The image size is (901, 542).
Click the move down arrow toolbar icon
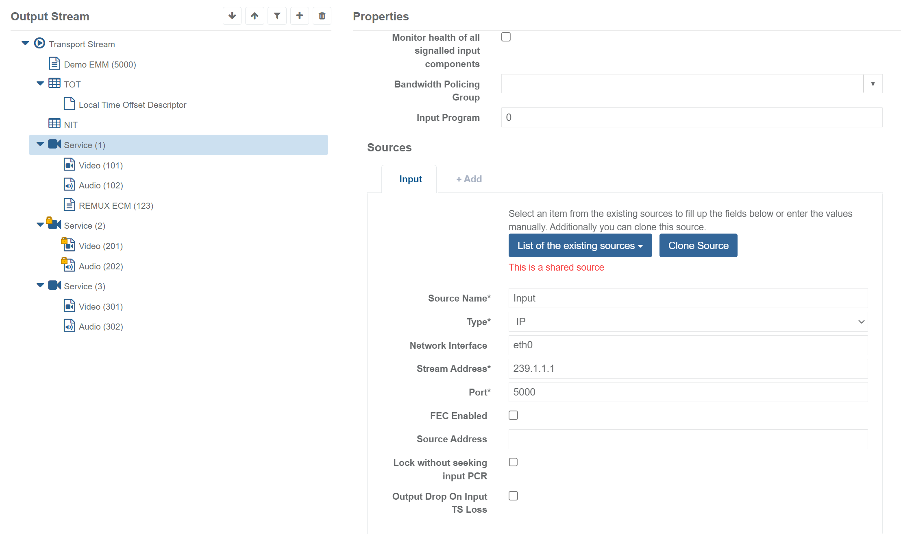[x=232, y=16]
